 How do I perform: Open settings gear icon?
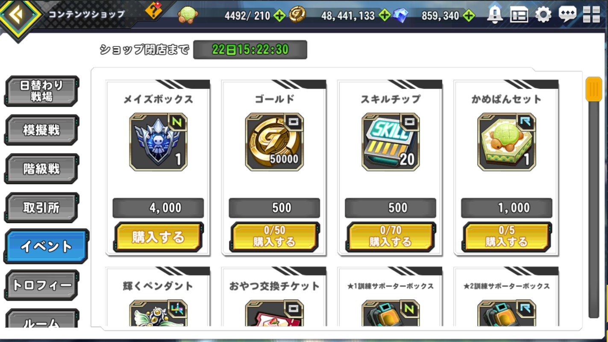(x=543, y=15)
